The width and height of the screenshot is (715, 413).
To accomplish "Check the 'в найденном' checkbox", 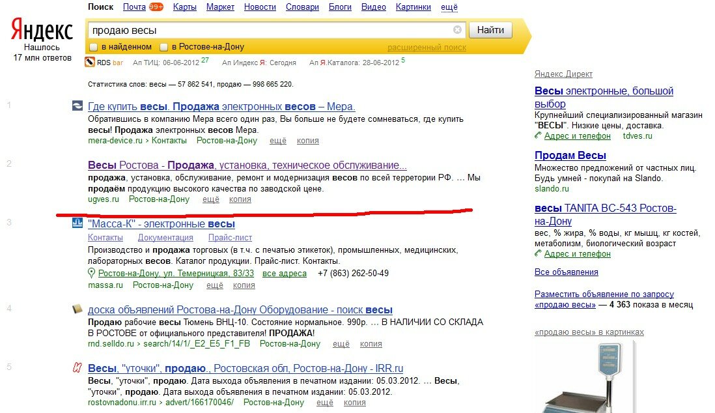I will 94,46.
